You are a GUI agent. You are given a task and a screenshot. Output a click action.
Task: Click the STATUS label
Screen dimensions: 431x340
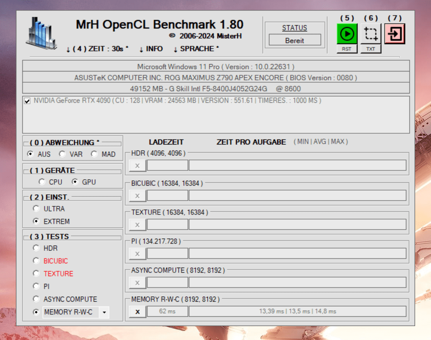[x=295, y=28]
